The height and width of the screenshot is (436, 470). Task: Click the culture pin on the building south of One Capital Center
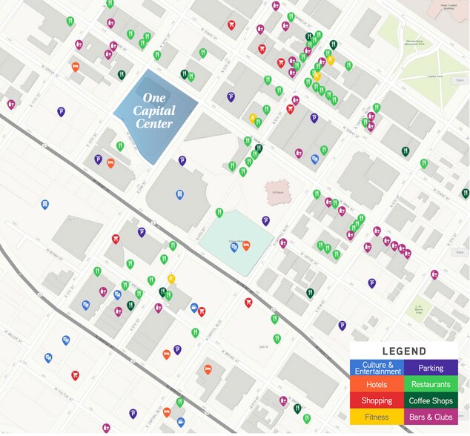click(179, 194)
